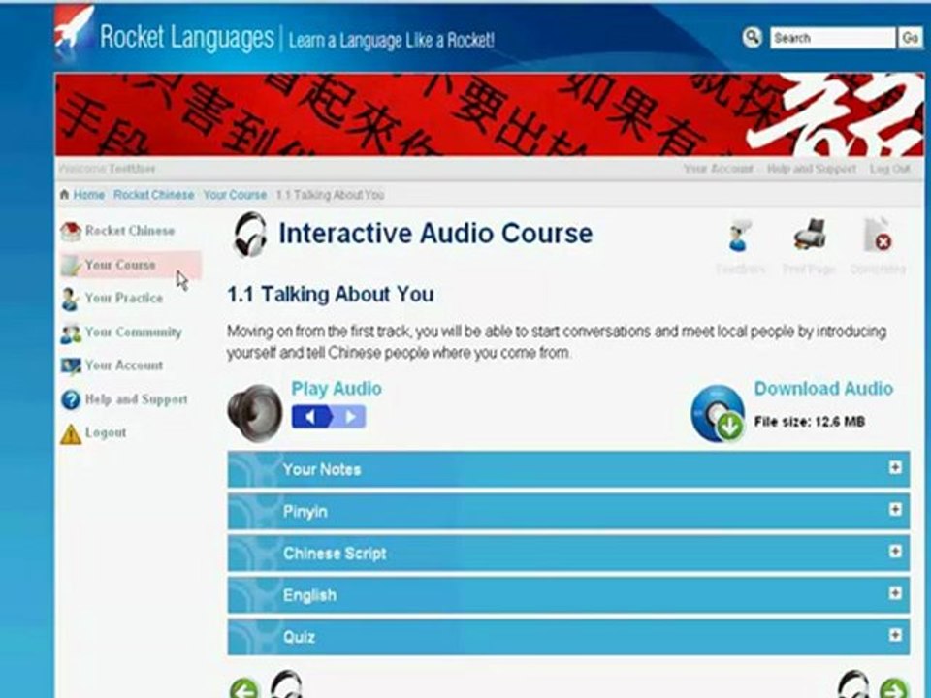Click the 1.1 Talking About You heading
Screen dimensions: 931x698
[330, 295]
